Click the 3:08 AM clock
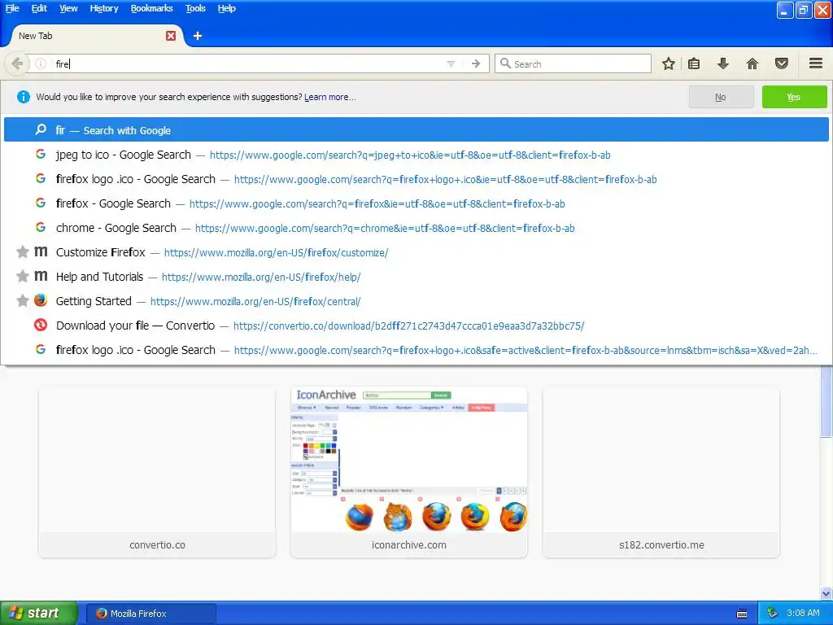 tap(803, 614)
